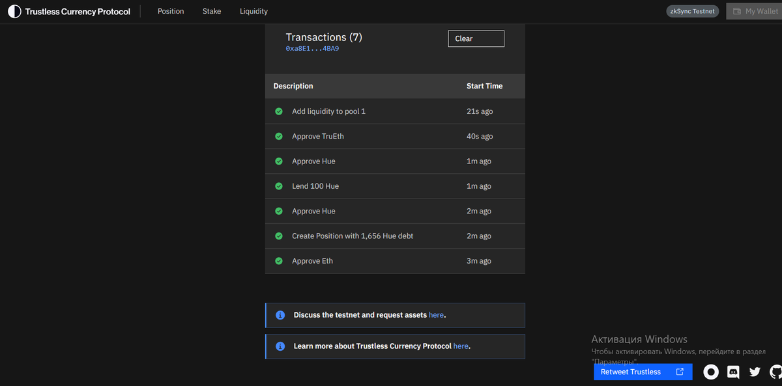Open the GitHub icon at bottom right
Viewport: 782px width, 386px height.
[x=775, y=372]
